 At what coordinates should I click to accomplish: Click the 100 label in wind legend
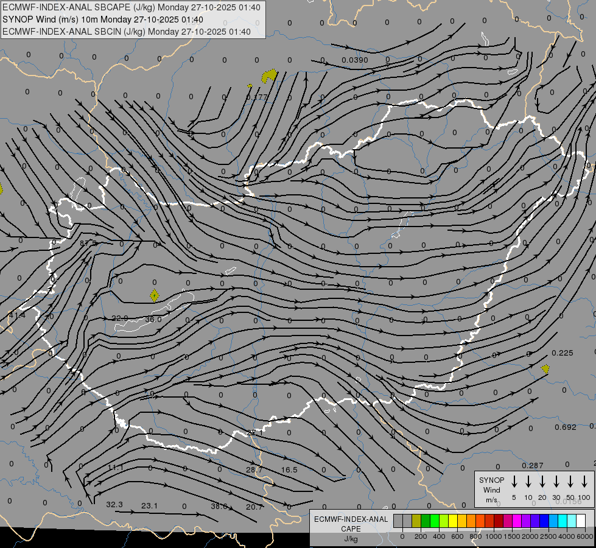point(584,497)
